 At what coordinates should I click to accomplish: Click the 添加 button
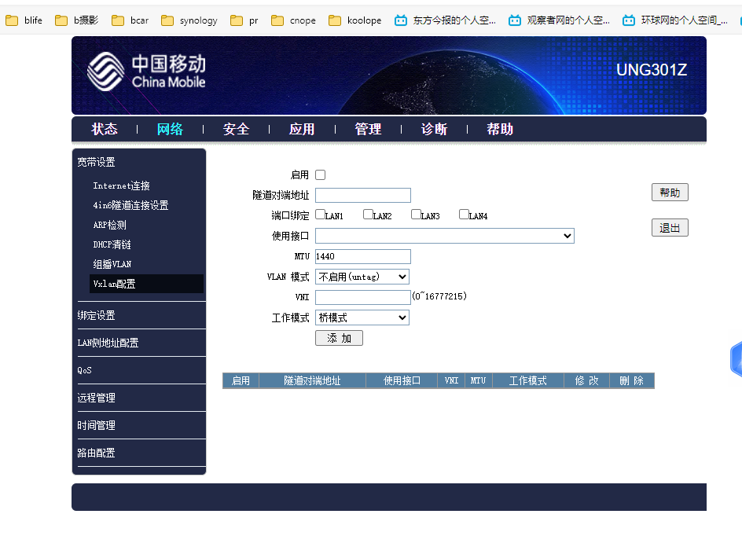339,338
